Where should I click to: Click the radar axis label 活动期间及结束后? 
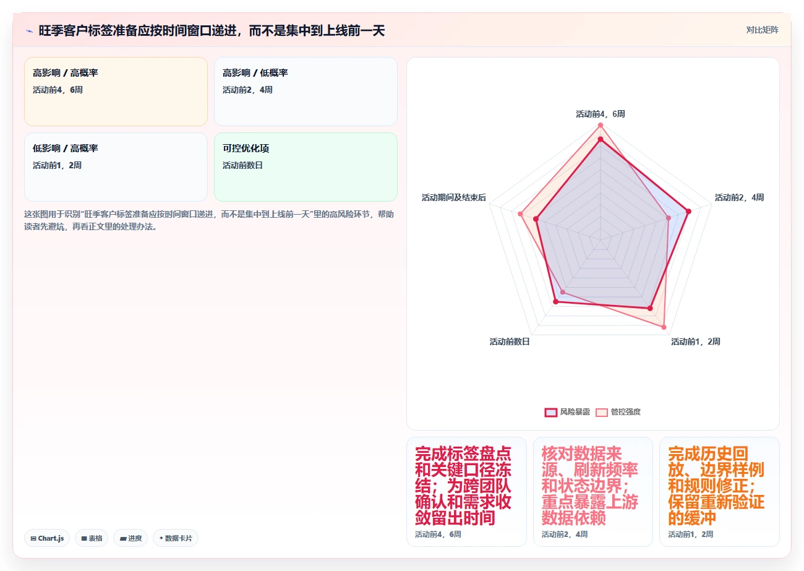(453, 197)
